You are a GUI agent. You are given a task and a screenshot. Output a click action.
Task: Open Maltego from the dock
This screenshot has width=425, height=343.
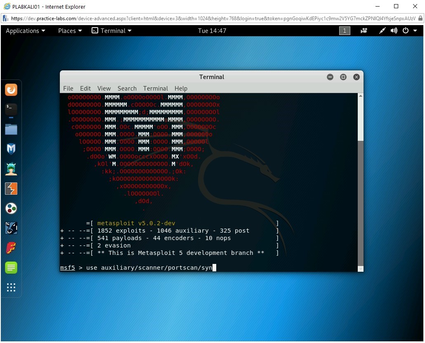pos(11,208)
